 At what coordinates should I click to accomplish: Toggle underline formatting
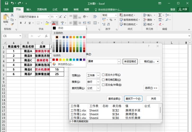pos(29,23)
